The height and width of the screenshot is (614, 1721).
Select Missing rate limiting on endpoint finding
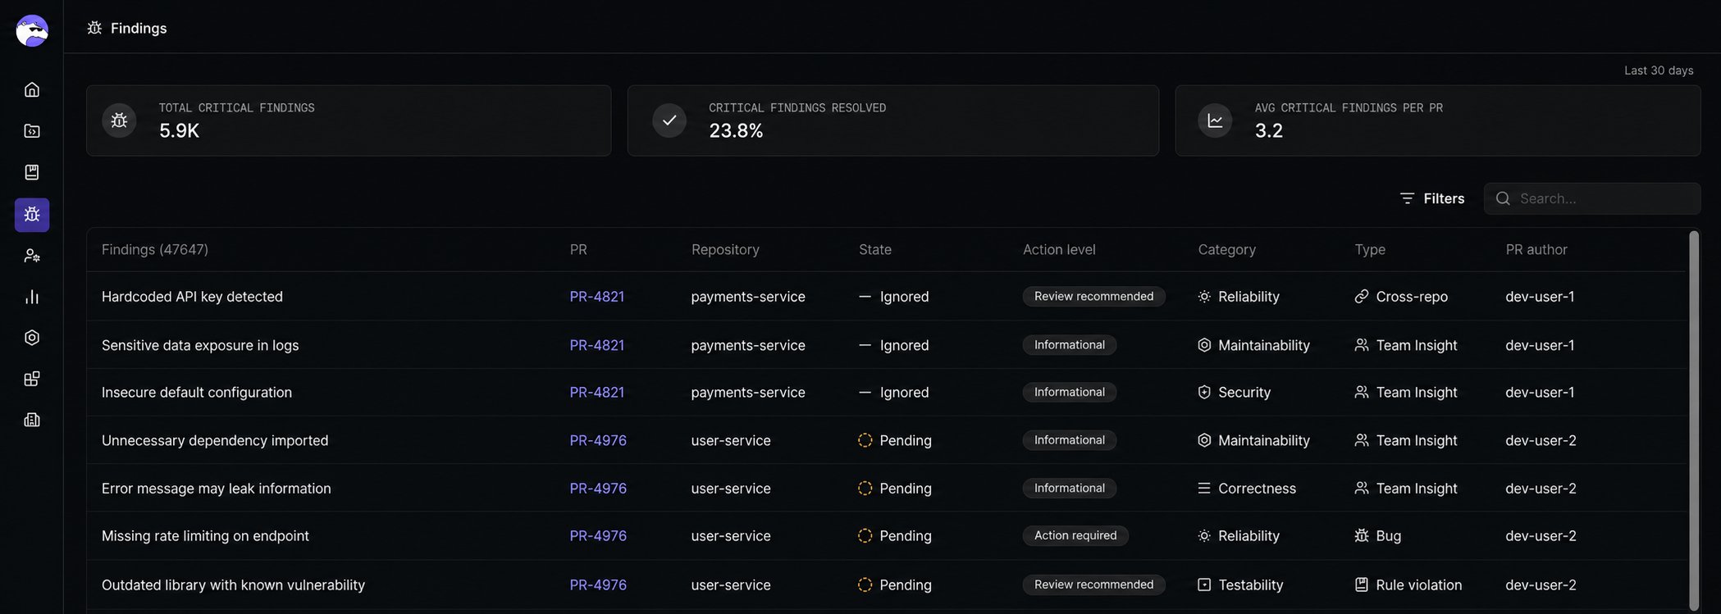tap(205, 536)
